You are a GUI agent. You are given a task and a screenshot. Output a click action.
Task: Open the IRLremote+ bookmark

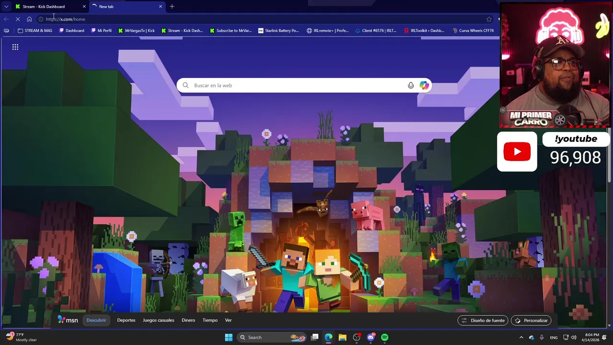point(328,31)
